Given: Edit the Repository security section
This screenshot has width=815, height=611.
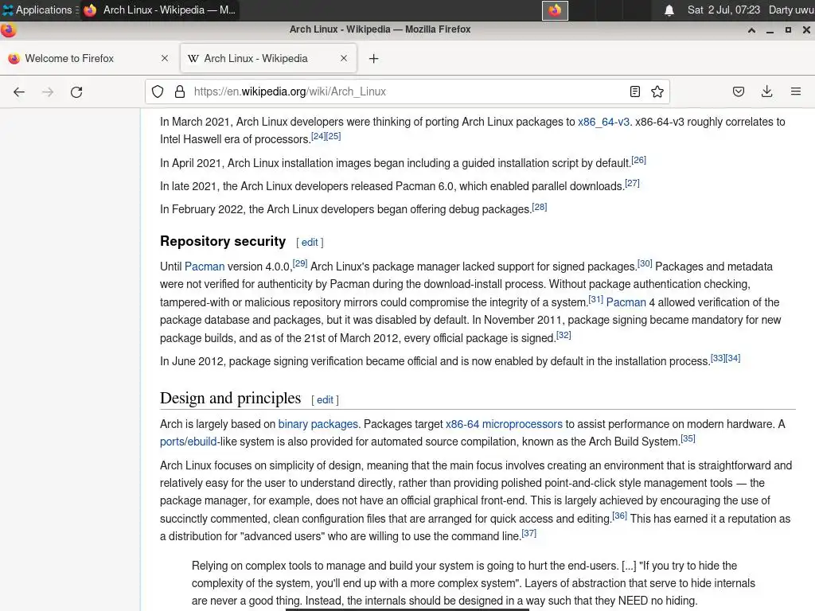Looking at the screenshot, I should pyautogui.click(x=310, y=243).
